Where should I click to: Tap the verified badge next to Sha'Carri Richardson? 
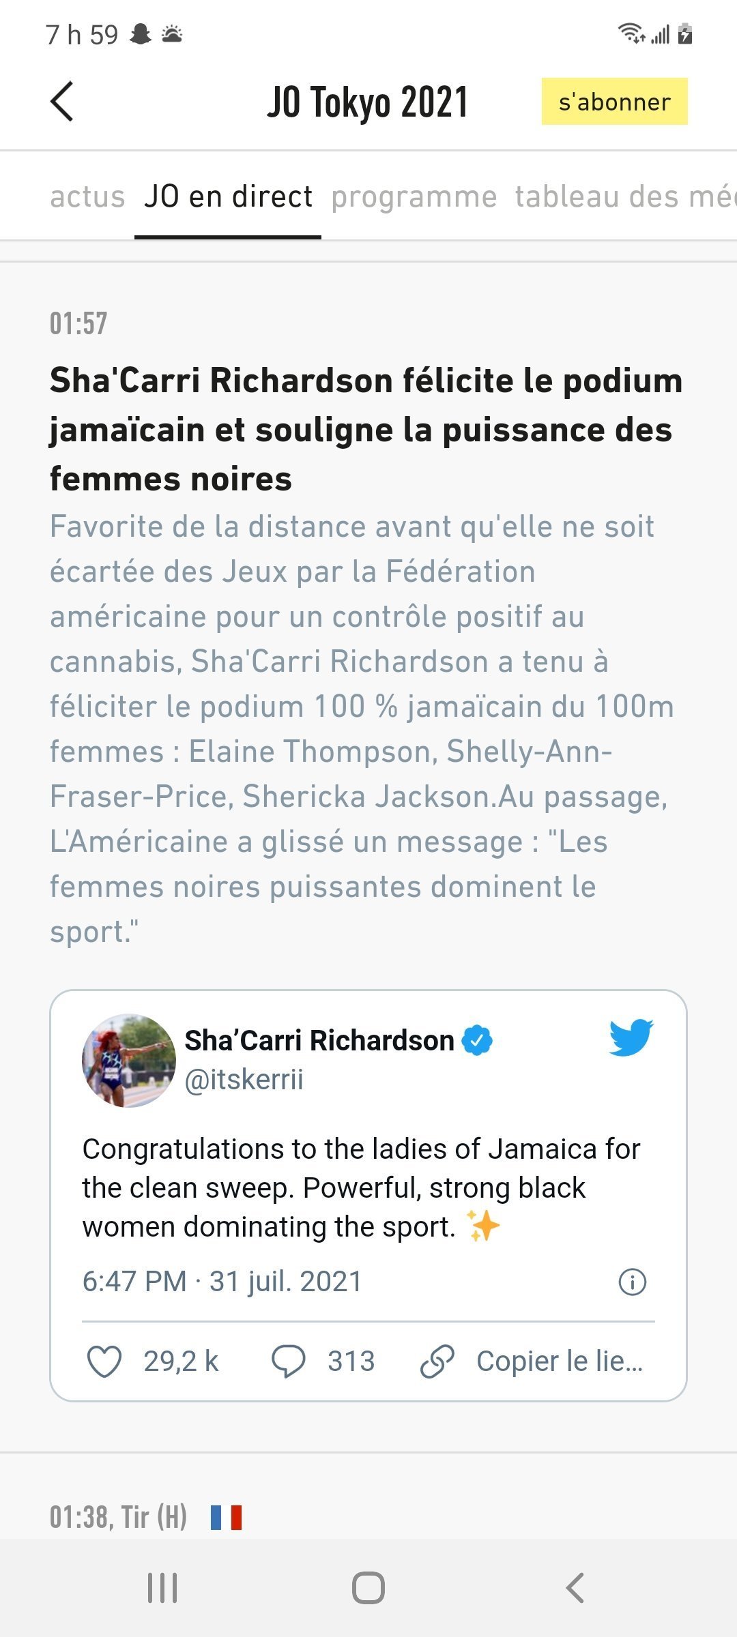tap(477, 1040)
